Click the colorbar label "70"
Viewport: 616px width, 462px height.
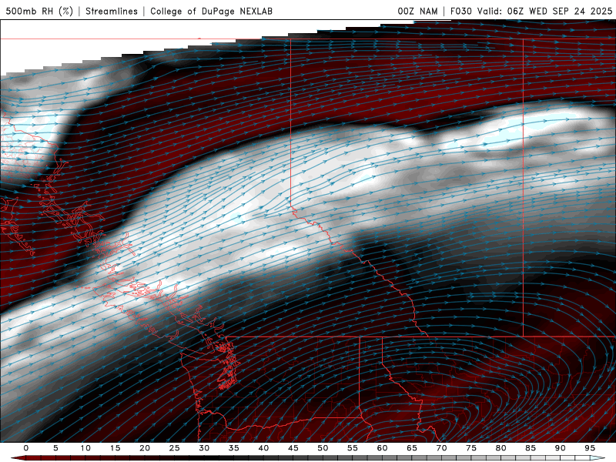pyautogui.click(x=441, y=448)
